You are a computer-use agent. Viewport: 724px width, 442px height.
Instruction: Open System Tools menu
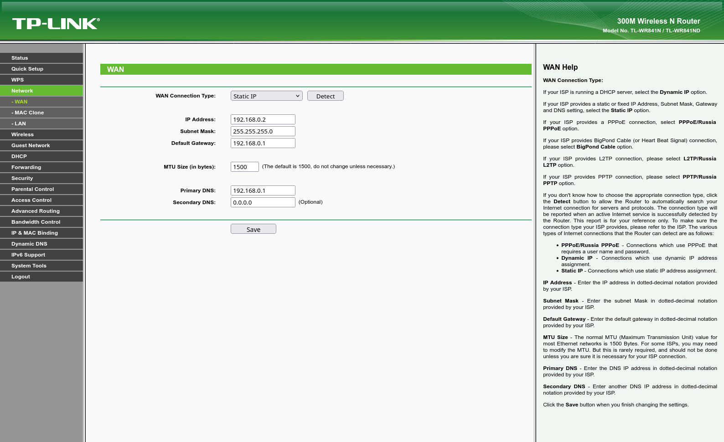click(x=41, y=266)
